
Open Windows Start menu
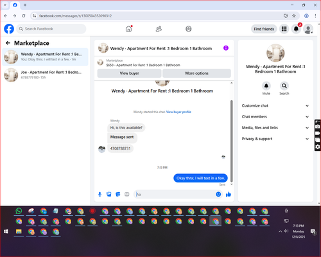tap(6, 231)
